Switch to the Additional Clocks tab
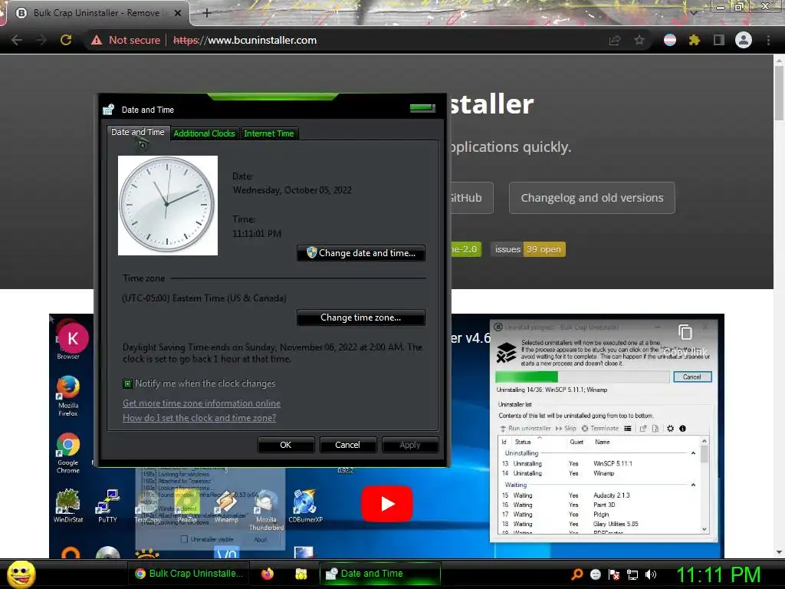The height and width of the screenshot is (589, 785). [204, 133]
